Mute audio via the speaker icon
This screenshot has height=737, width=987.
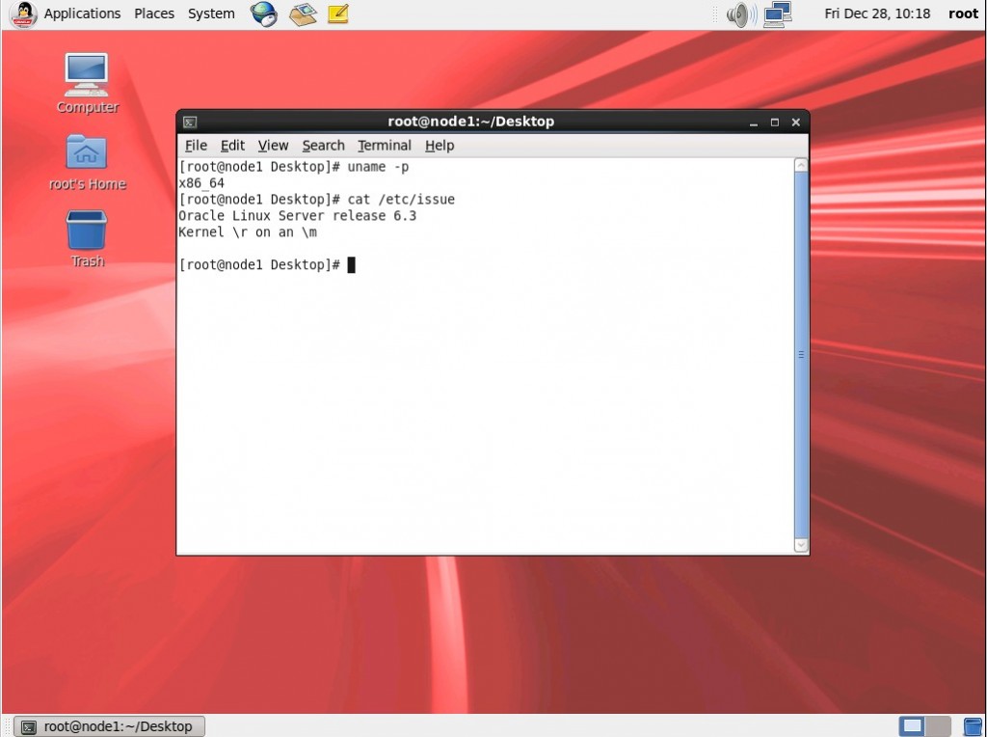click(x=738, y=14)
